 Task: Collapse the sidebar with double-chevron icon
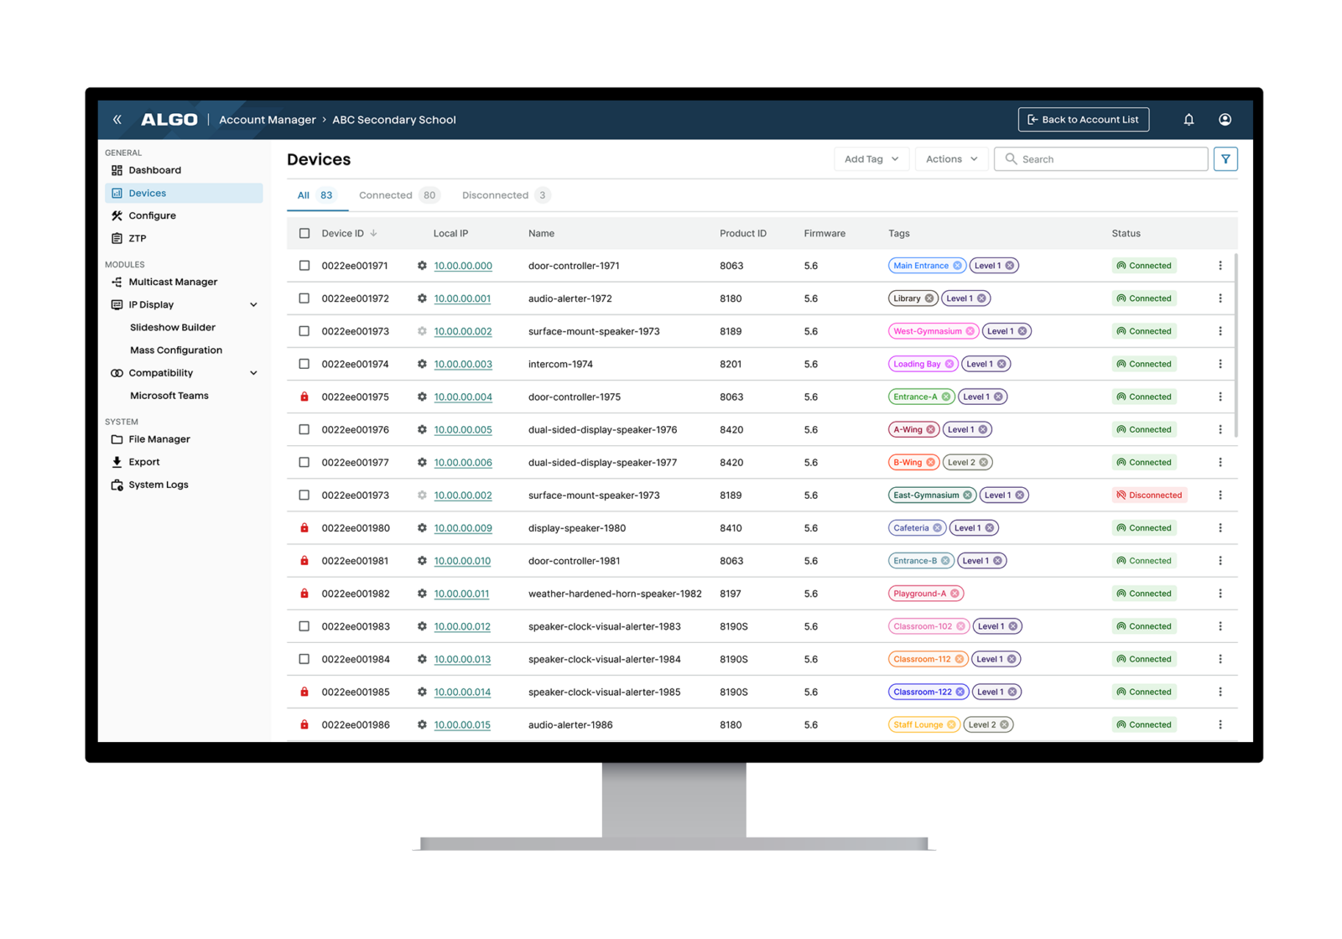117,120
